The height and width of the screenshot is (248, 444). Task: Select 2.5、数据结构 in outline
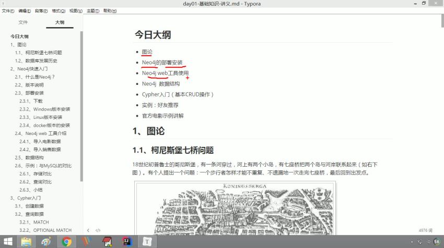click(x=29, y=158)
